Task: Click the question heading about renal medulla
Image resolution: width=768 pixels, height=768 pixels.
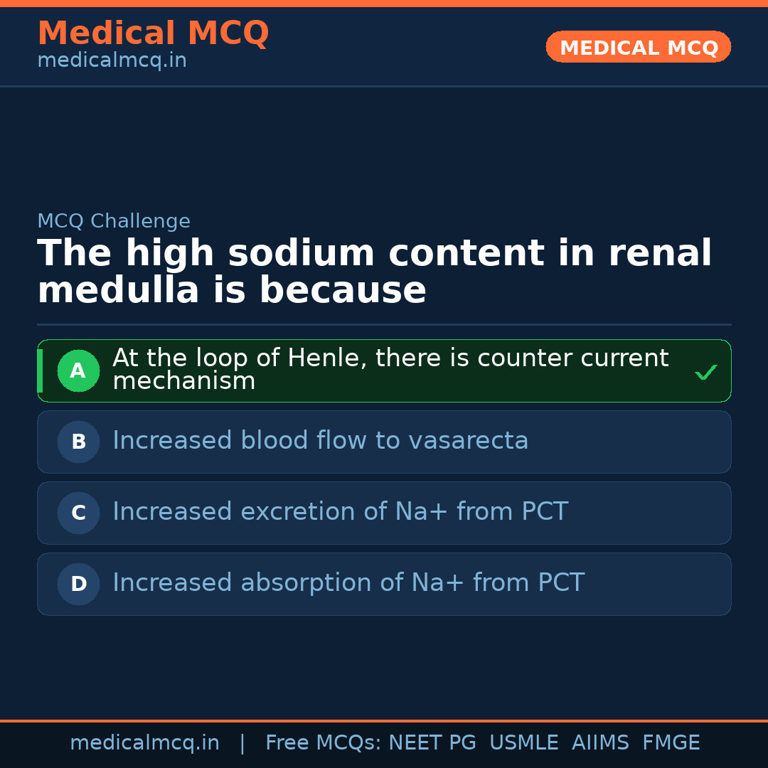Action: coord(374,272)
